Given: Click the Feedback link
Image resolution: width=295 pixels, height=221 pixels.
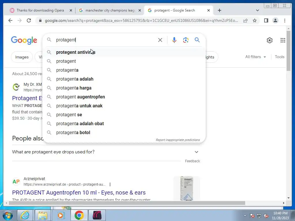Looking at the screenshot, I should click(192, 161).
